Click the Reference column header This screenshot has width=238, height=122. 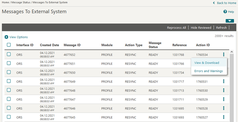coord(179,45)
